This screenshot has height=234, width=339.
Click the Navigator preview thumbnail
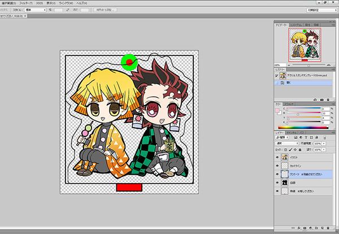[305, 45]
